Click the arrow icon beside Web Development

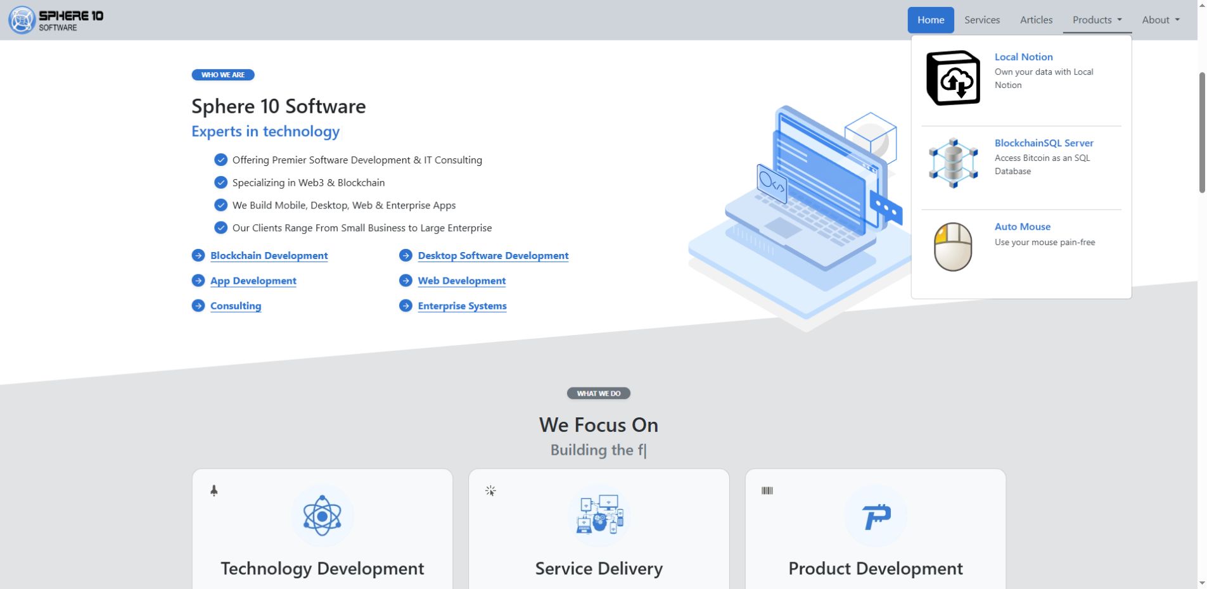(406, 281)
